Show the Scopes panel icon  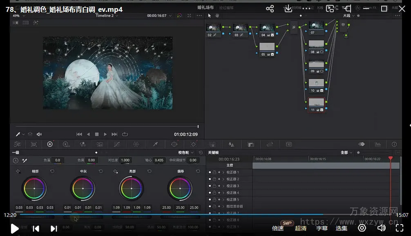tap(378, 144)
